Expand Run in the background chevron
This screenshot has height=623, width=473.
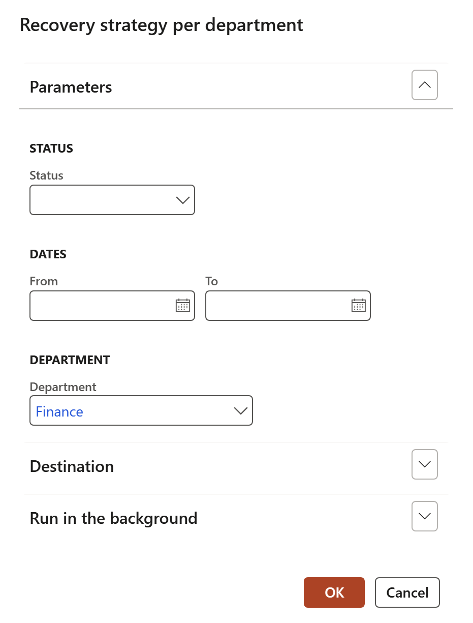tap(424, 516)
